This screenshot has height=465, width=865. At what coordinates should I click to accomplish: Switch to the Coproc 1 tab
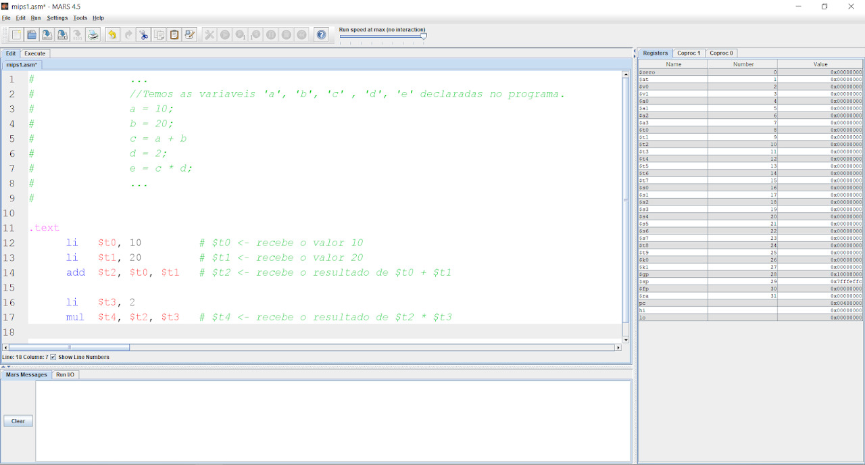689,53
